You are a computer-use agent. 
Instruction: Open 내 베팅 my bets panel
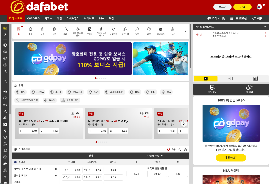coord(250,89)
